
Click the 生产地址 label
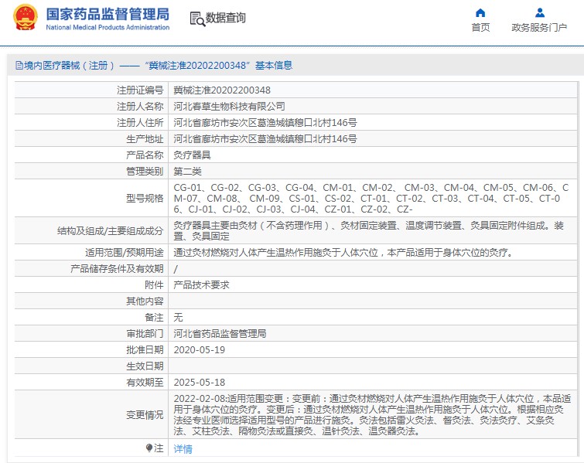(145, 139)
